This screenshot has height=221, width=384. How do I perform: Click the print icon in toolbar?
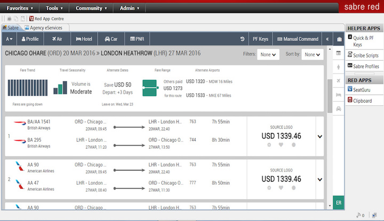[x=9, y=19]
